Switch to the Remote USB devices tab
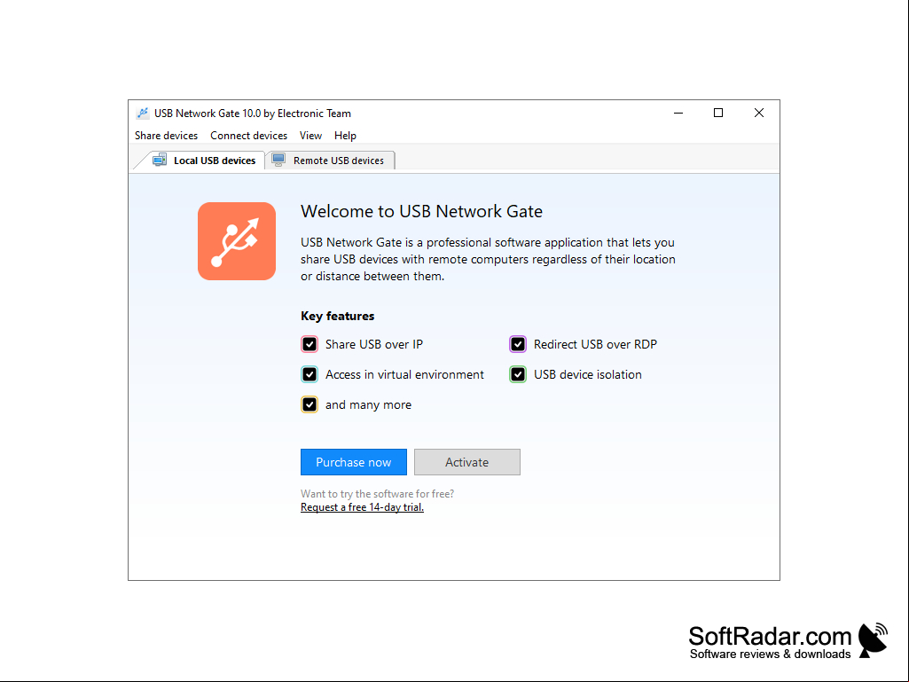The image size is (909, 682). [x=331, y=161]
